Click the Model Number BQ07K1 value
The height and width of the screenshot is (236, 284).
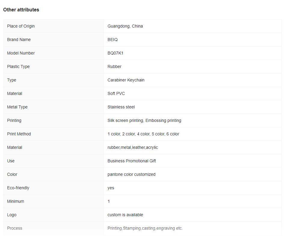pyautogui.click(x=115, y=53)
